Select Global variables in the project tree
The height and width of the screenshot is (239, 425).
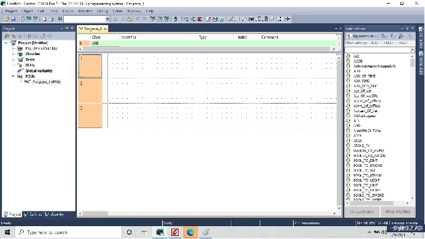click(39, 71)
